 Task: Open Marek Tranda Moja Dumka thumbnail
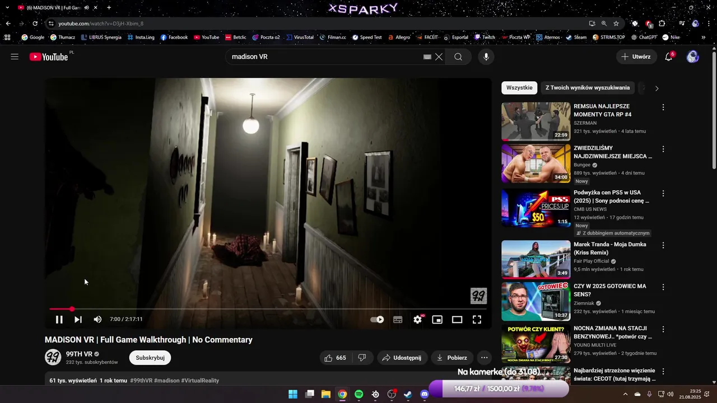click(x=536, y=259)
